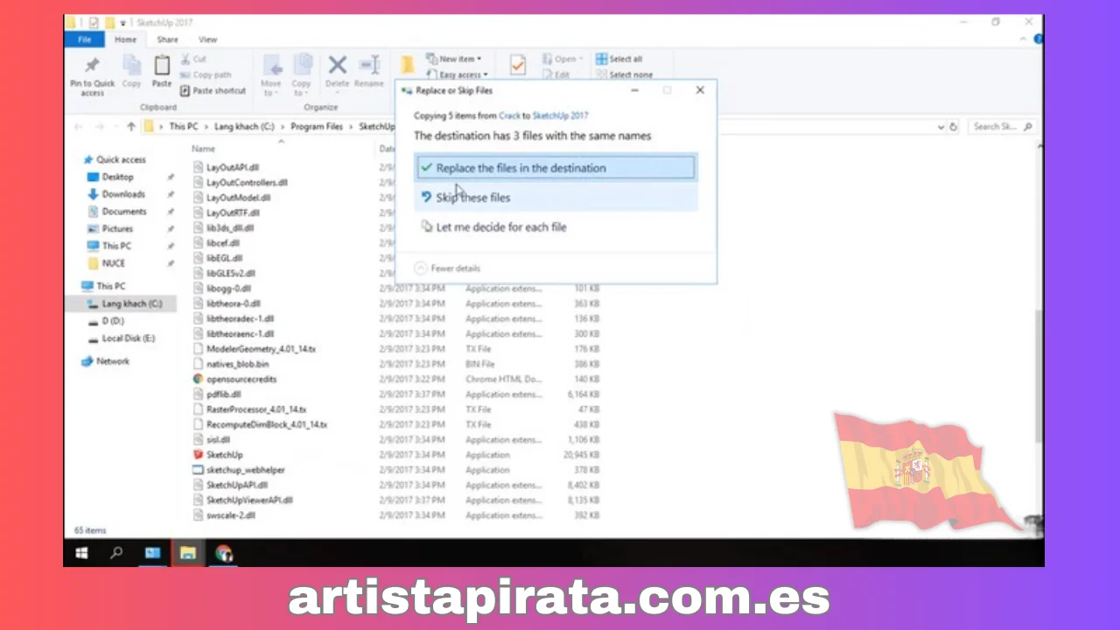Image resolution: width=1120 pixels, height=630 pixels.
Task: Click the Search SketchUp input field
Action: click(1002, 127)
